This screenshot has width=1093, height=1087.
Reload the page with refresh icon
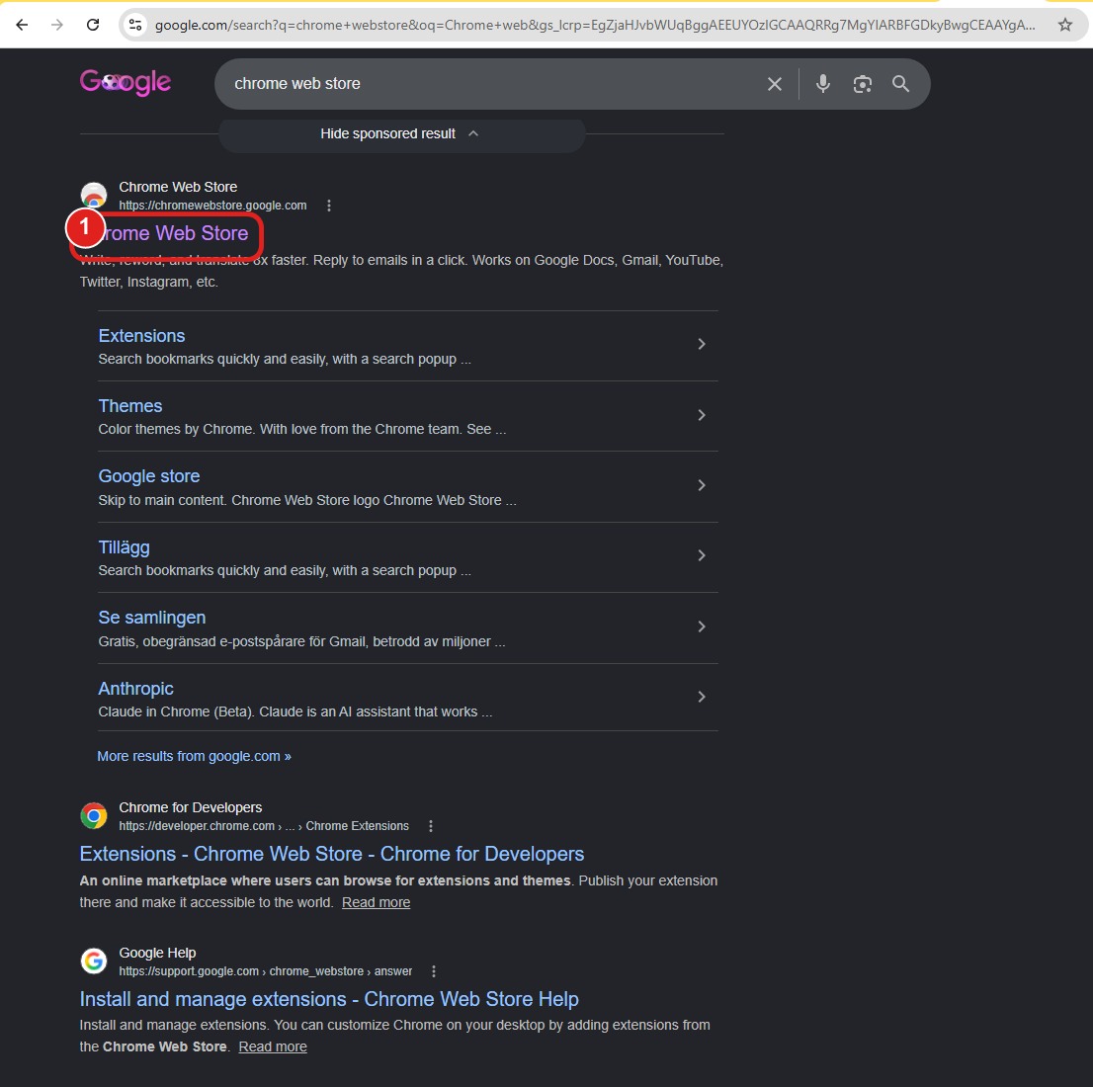coord(93,25)
